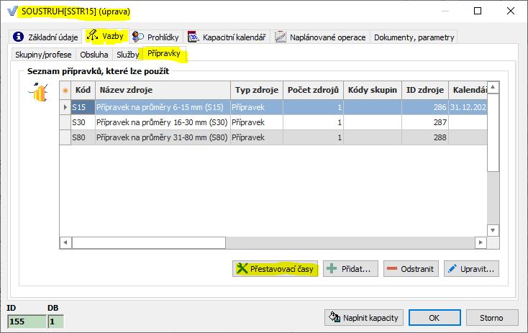Sort by the Název zdroje column header
This screenshot has height=333, width=528.
[x=162, y=90]
